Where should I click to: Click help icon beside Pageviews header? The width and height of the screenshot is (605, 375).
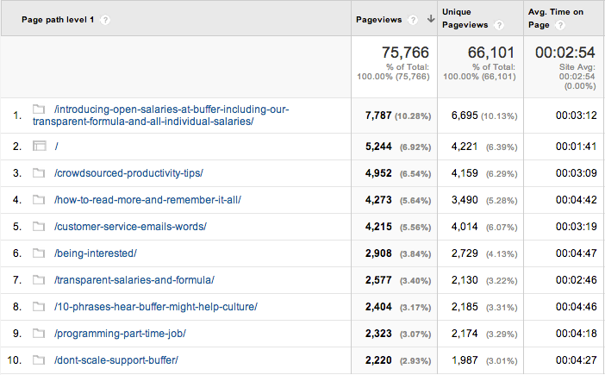[413, 20]
